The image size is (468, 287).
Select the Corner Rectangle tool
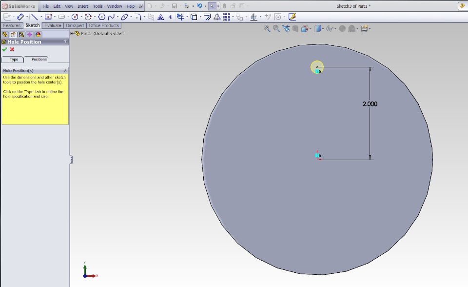point(48,17)
